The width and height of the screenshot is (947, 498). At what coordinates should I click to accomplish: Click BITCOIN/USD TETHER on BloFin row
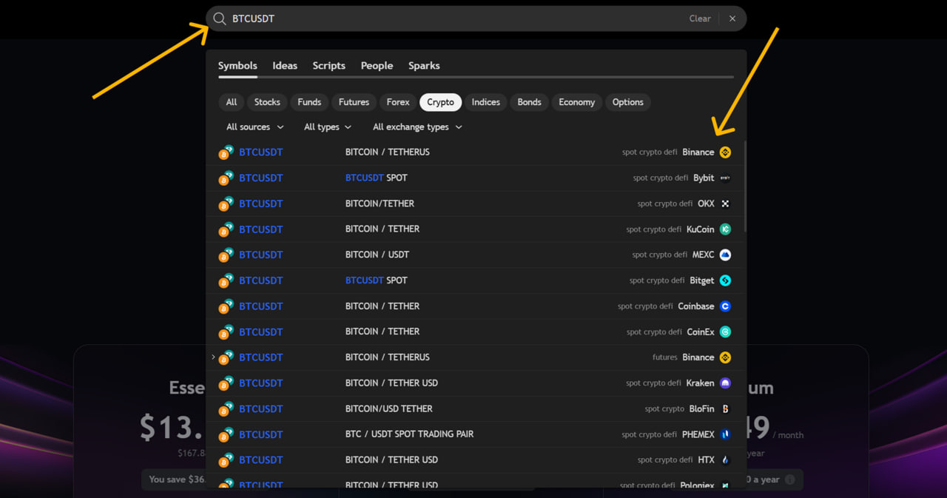click(389, 409)
